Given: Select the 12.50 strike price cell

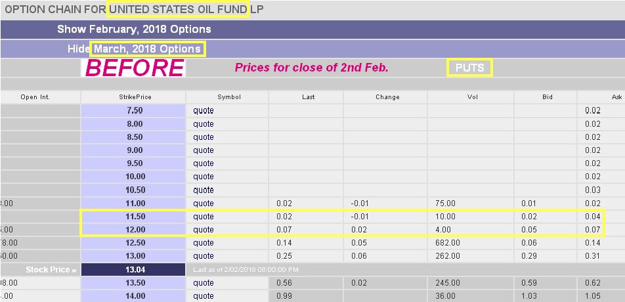Looking at the screenshot, I should pyautogui.click(x=133, y=243).
